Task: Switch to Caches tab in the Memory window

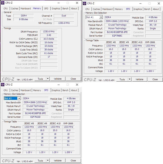Action: 15,9
